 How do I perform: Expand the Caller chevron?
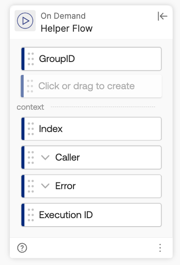click(45, 157)
